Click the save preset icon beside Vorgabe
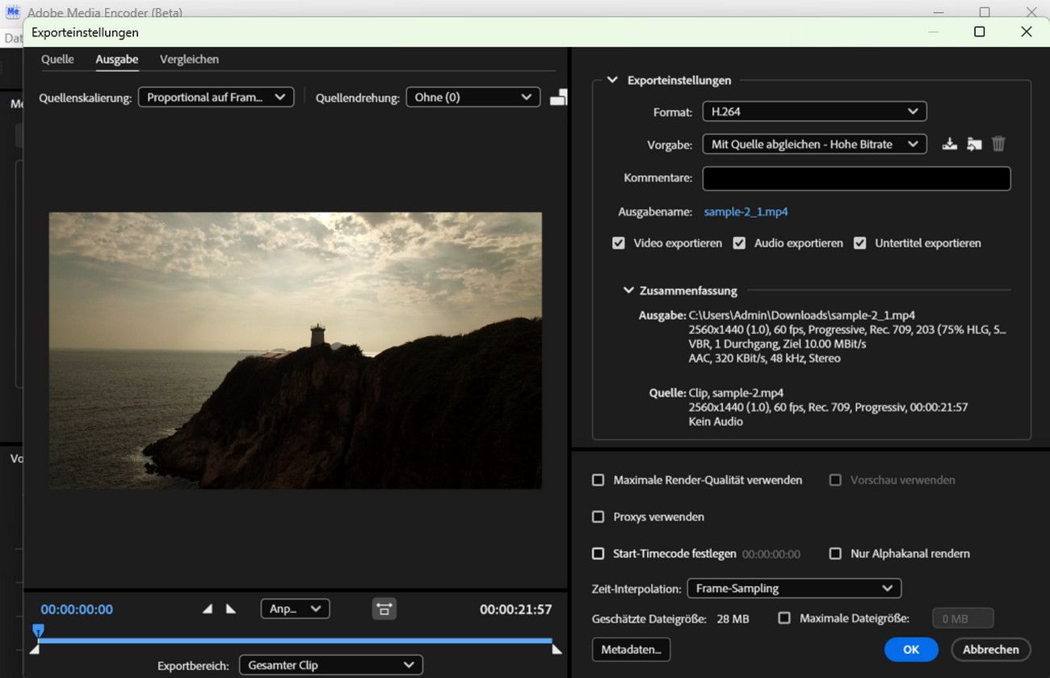1050x678 pixels. (950, 144)
